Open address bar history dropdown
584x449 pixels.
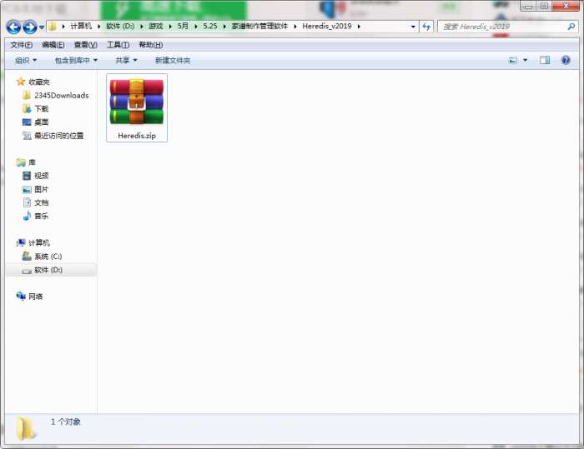(413, 27)
